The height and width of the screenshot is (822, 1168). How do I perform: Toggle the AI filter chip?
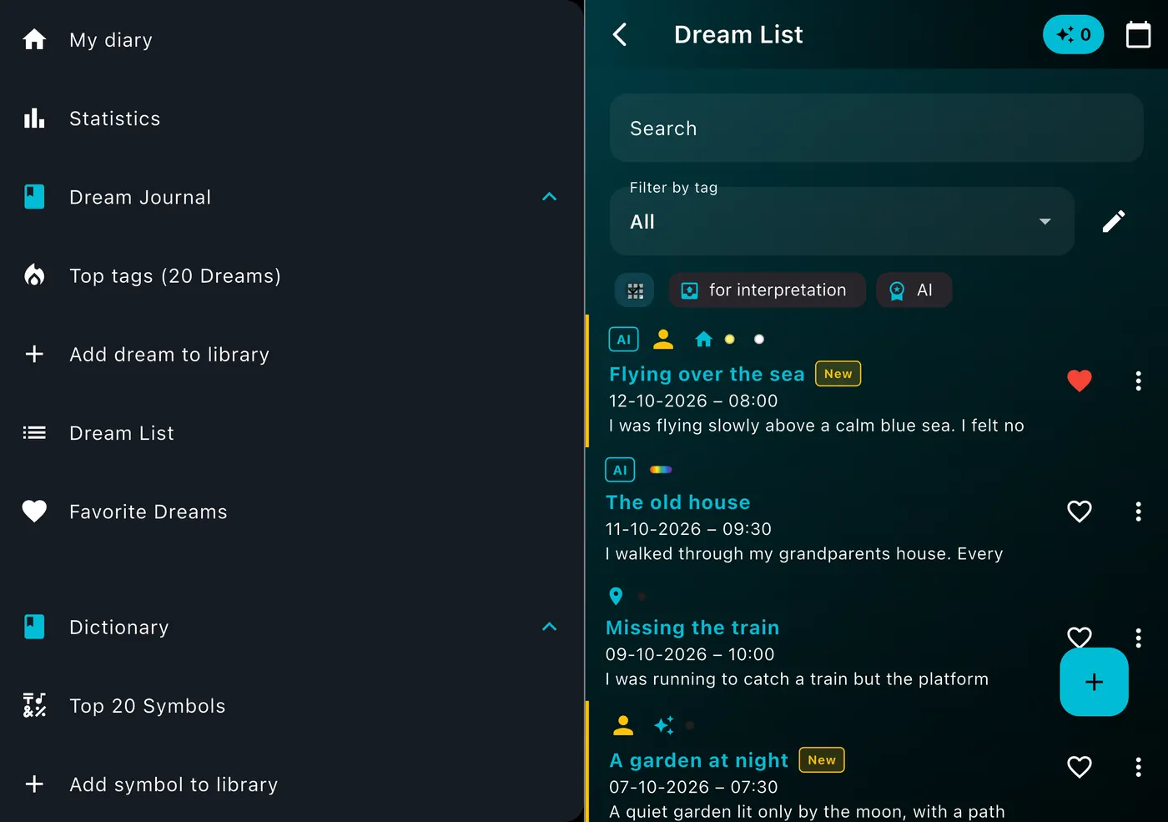(x=914, y=290)
